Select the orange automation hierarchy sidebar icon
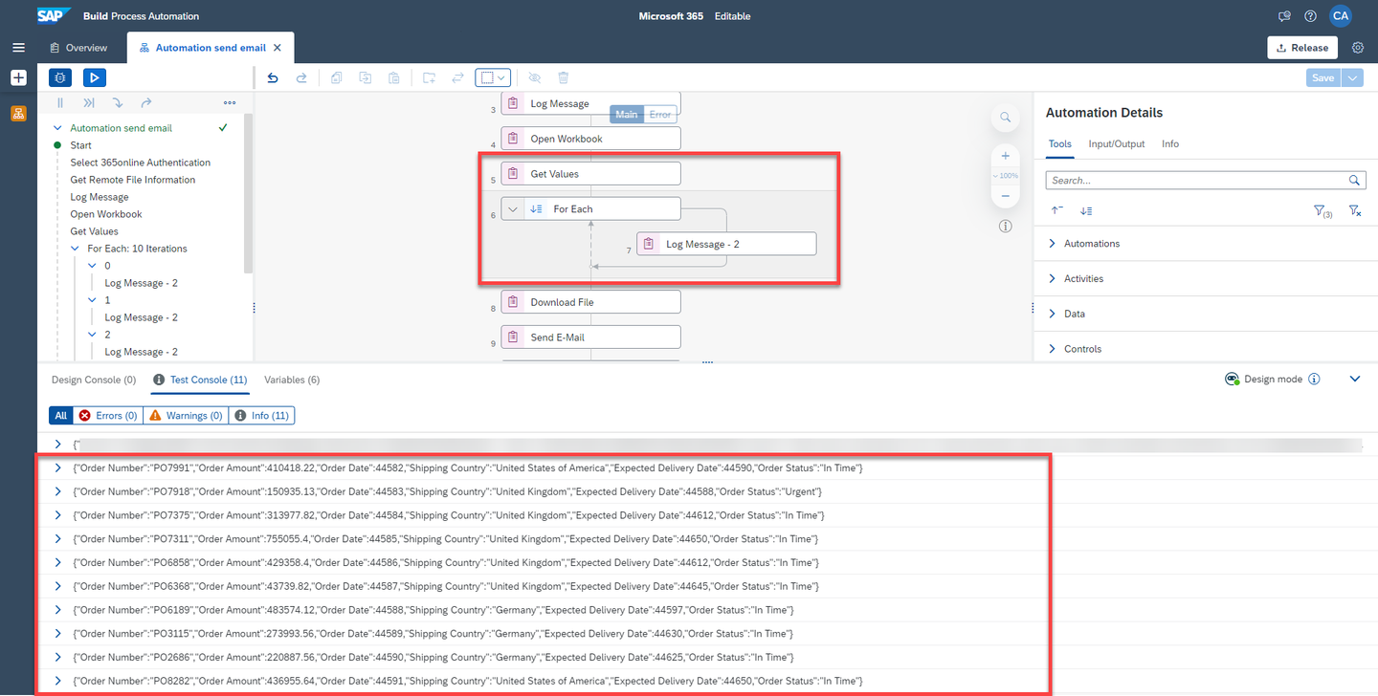 [x=18, y=114]
